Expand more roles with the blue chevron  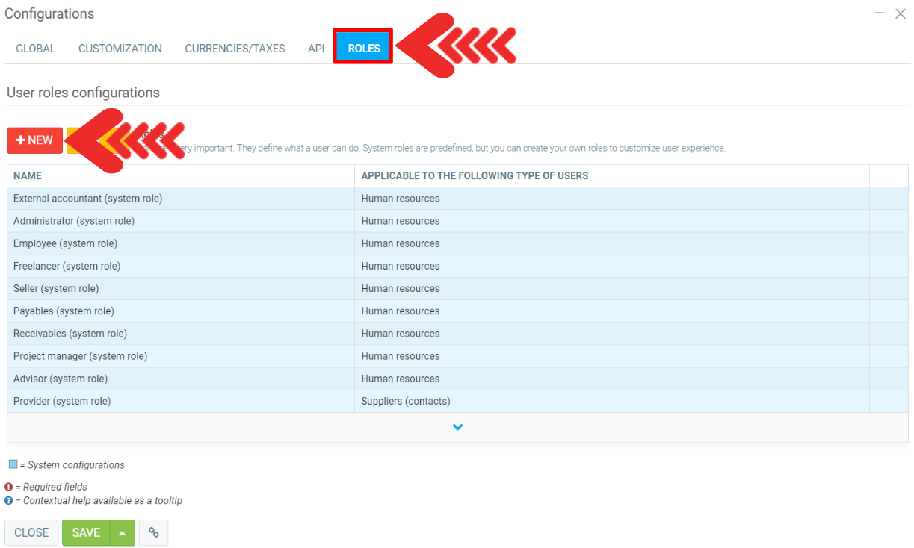[x=457, y=427]
